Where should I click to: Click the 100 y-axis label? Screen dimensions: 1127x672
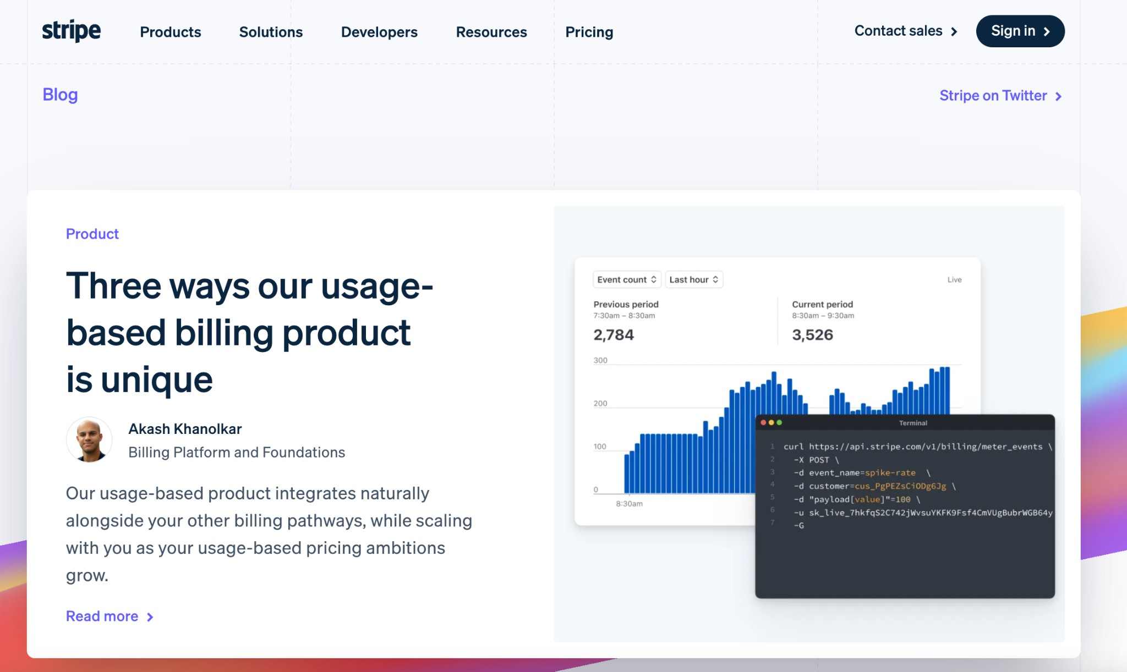pyautogui.click(x=600, y=447)
